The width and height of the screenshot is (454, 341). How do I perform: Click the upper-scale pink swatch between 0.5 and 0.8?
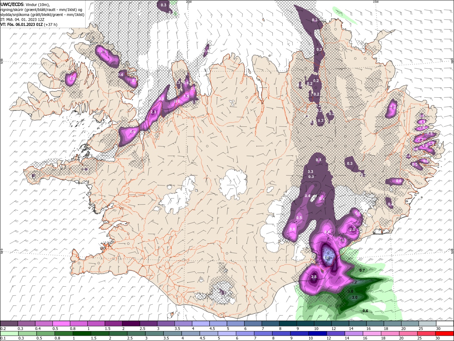tap(61, 324)
